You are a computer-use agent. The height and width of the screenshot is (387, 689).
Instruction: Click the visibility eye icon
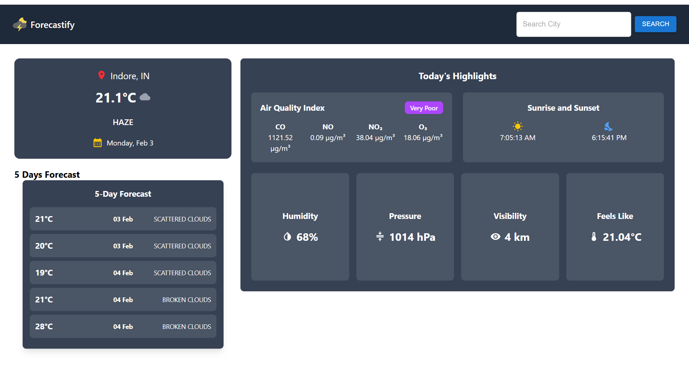496,236
